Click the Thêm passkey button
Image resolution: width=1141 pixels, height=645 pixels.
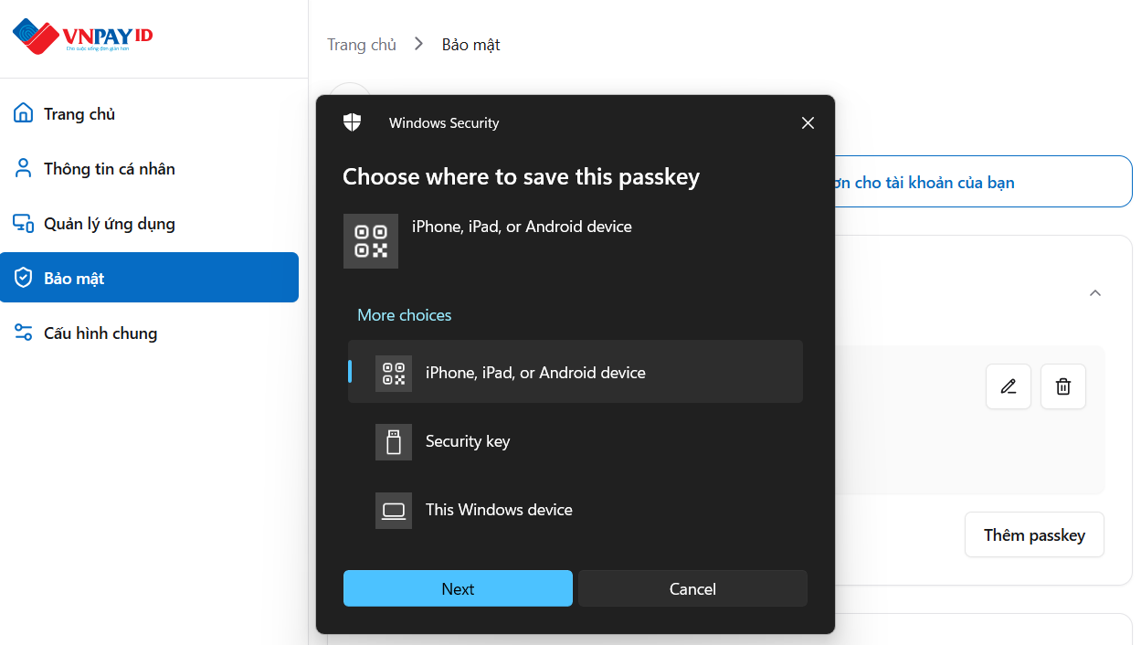pos(1034,534)
